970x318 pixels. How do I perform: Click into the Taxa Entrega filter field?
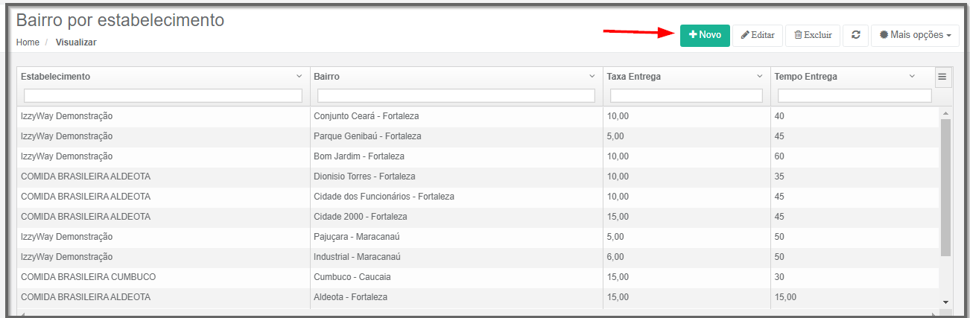[x=686, y=96]
